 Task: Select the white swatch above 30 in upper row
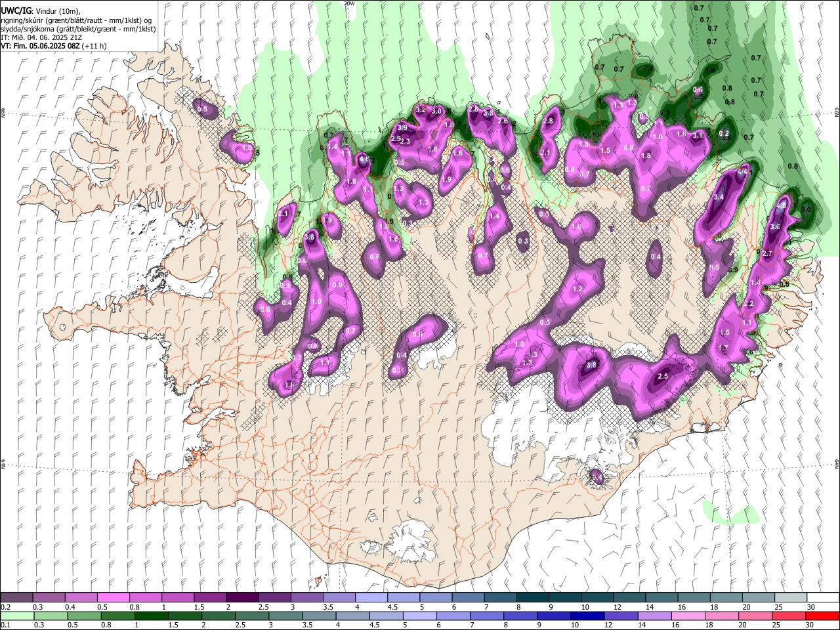click(823, 598)
